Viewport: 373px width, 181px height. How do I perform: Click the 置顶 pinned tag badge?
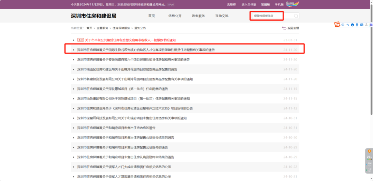(80, 40)
